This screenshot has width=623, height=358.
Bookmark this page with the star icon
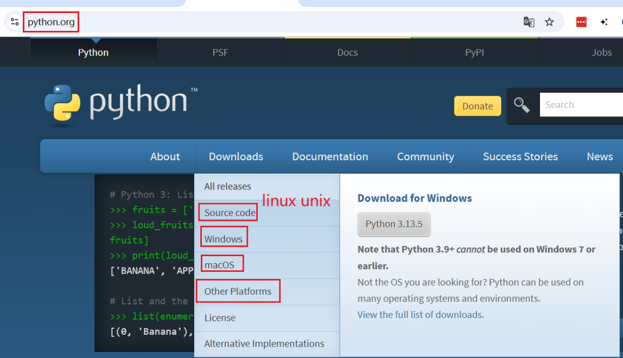pyautogui.click(x=550, y=22)
